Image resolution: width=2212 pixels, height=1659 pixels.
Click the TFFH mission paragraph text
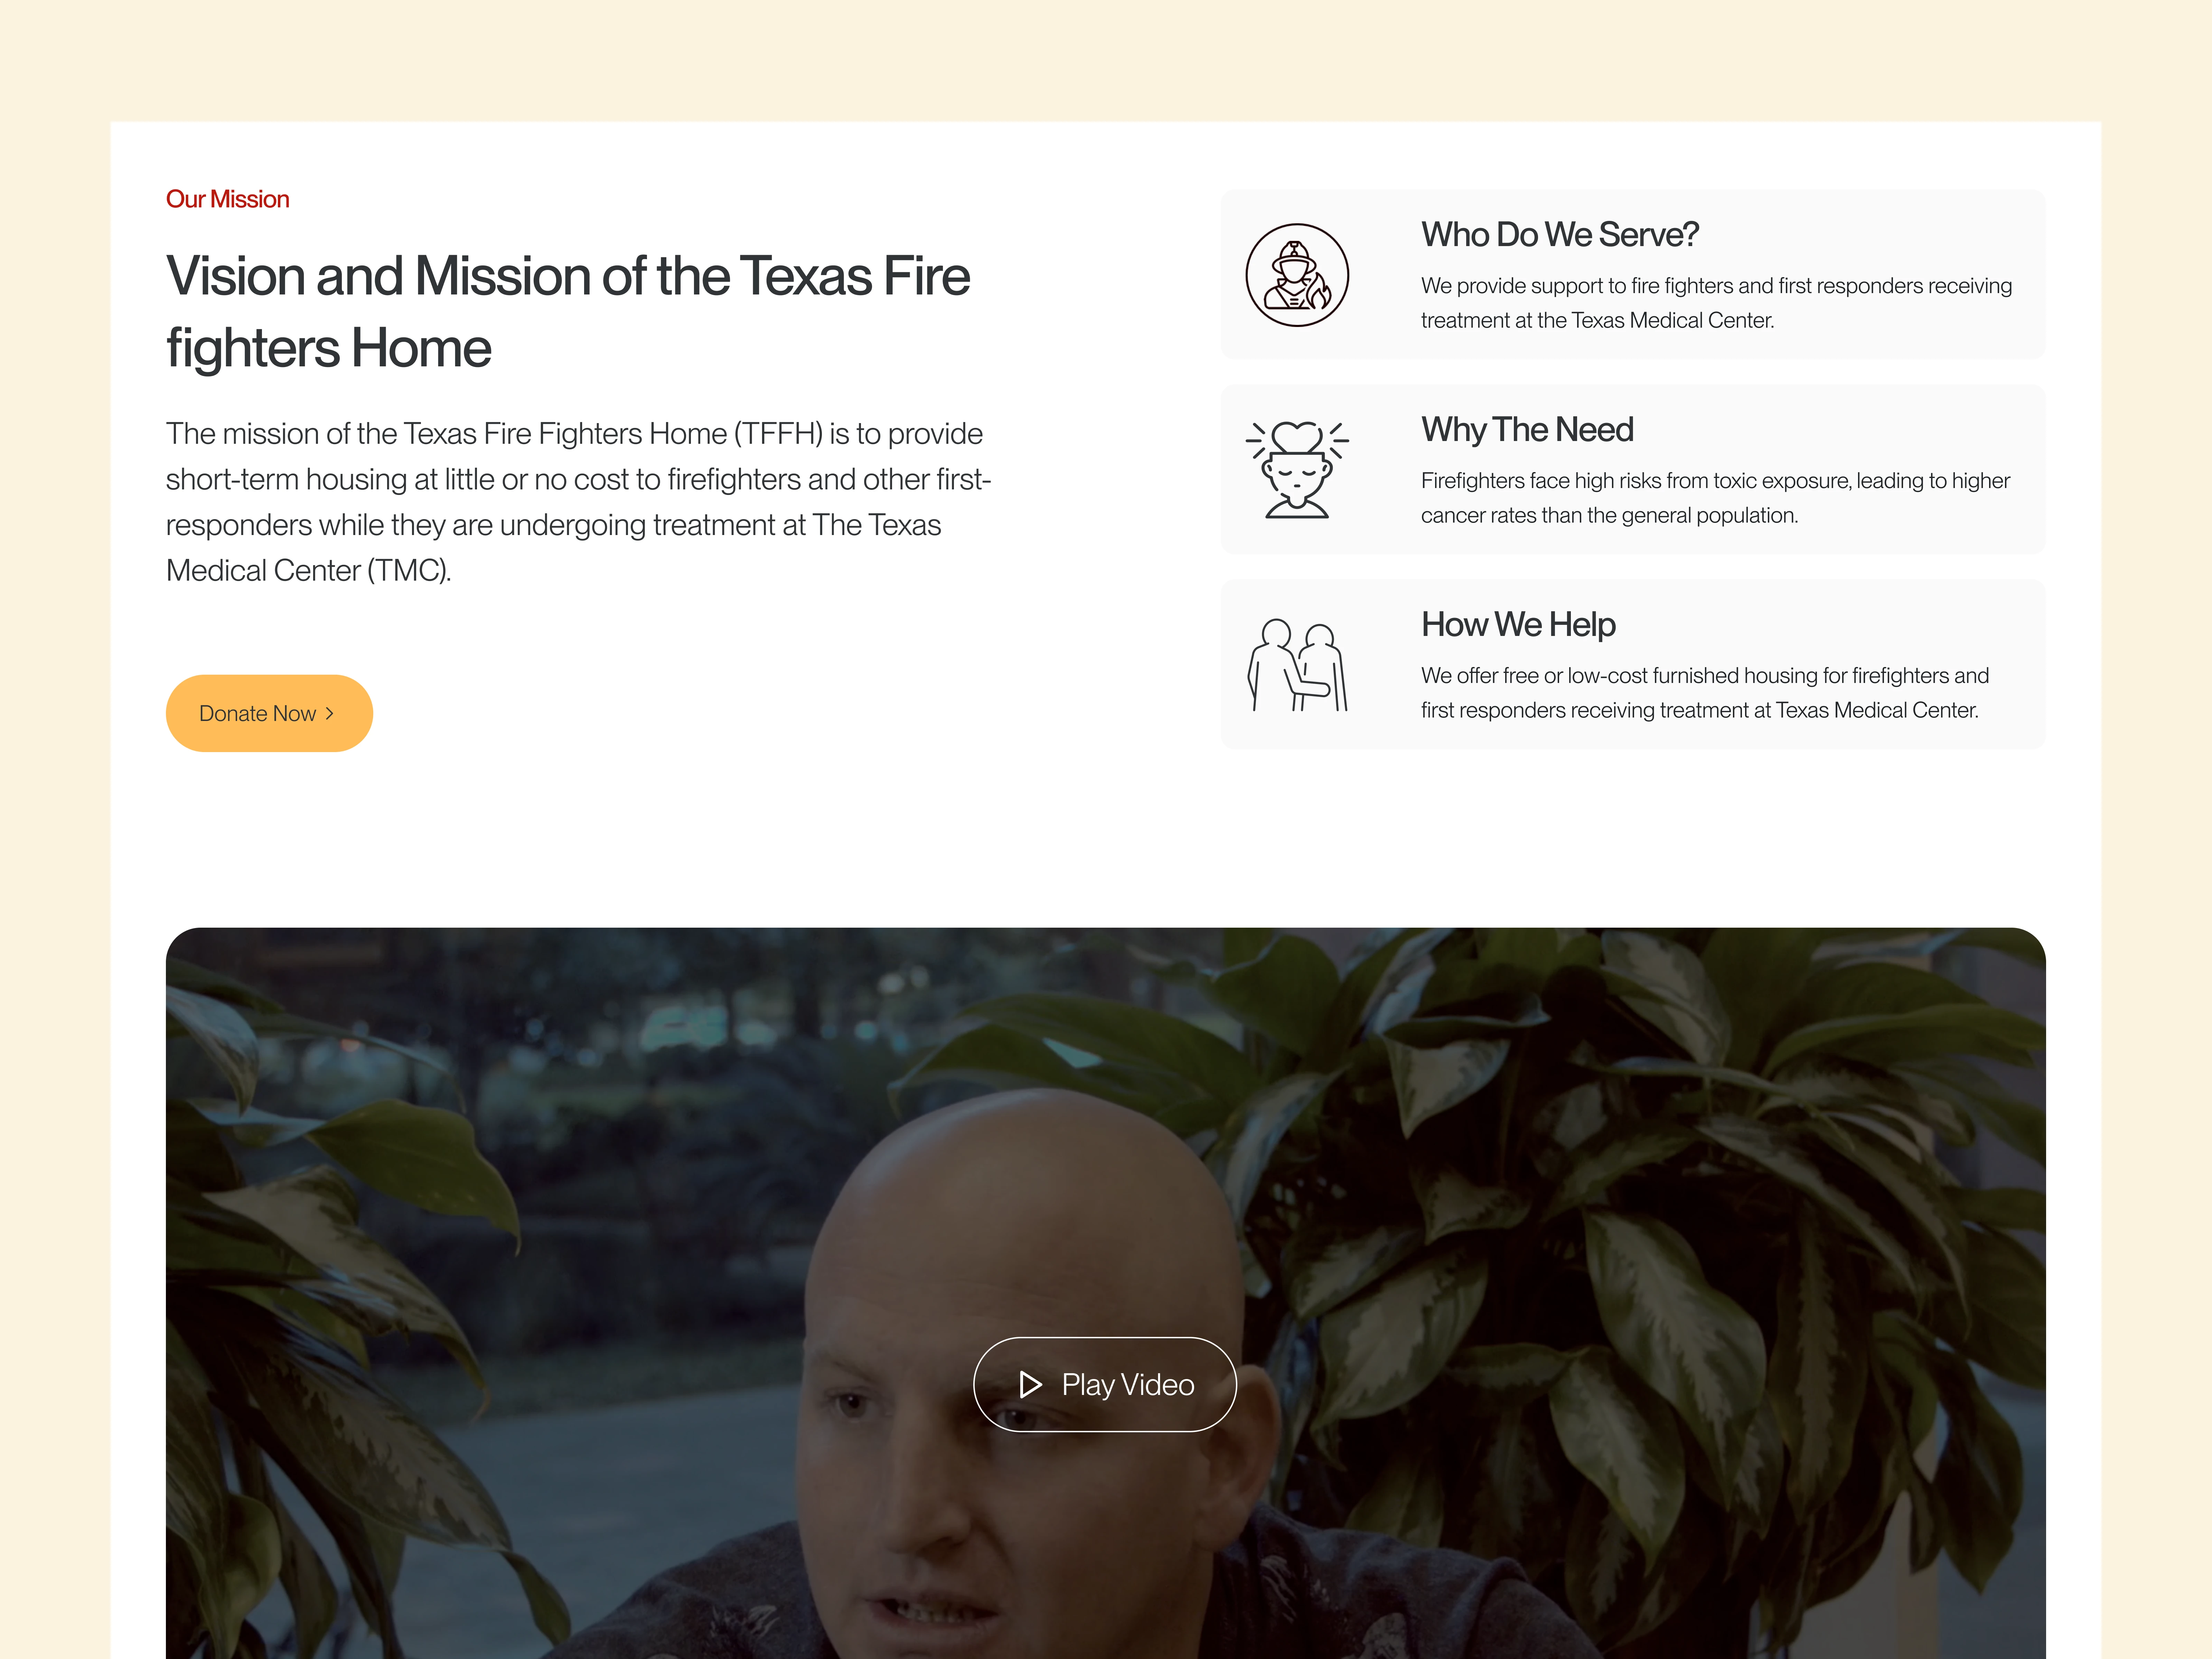coord(578,502)
